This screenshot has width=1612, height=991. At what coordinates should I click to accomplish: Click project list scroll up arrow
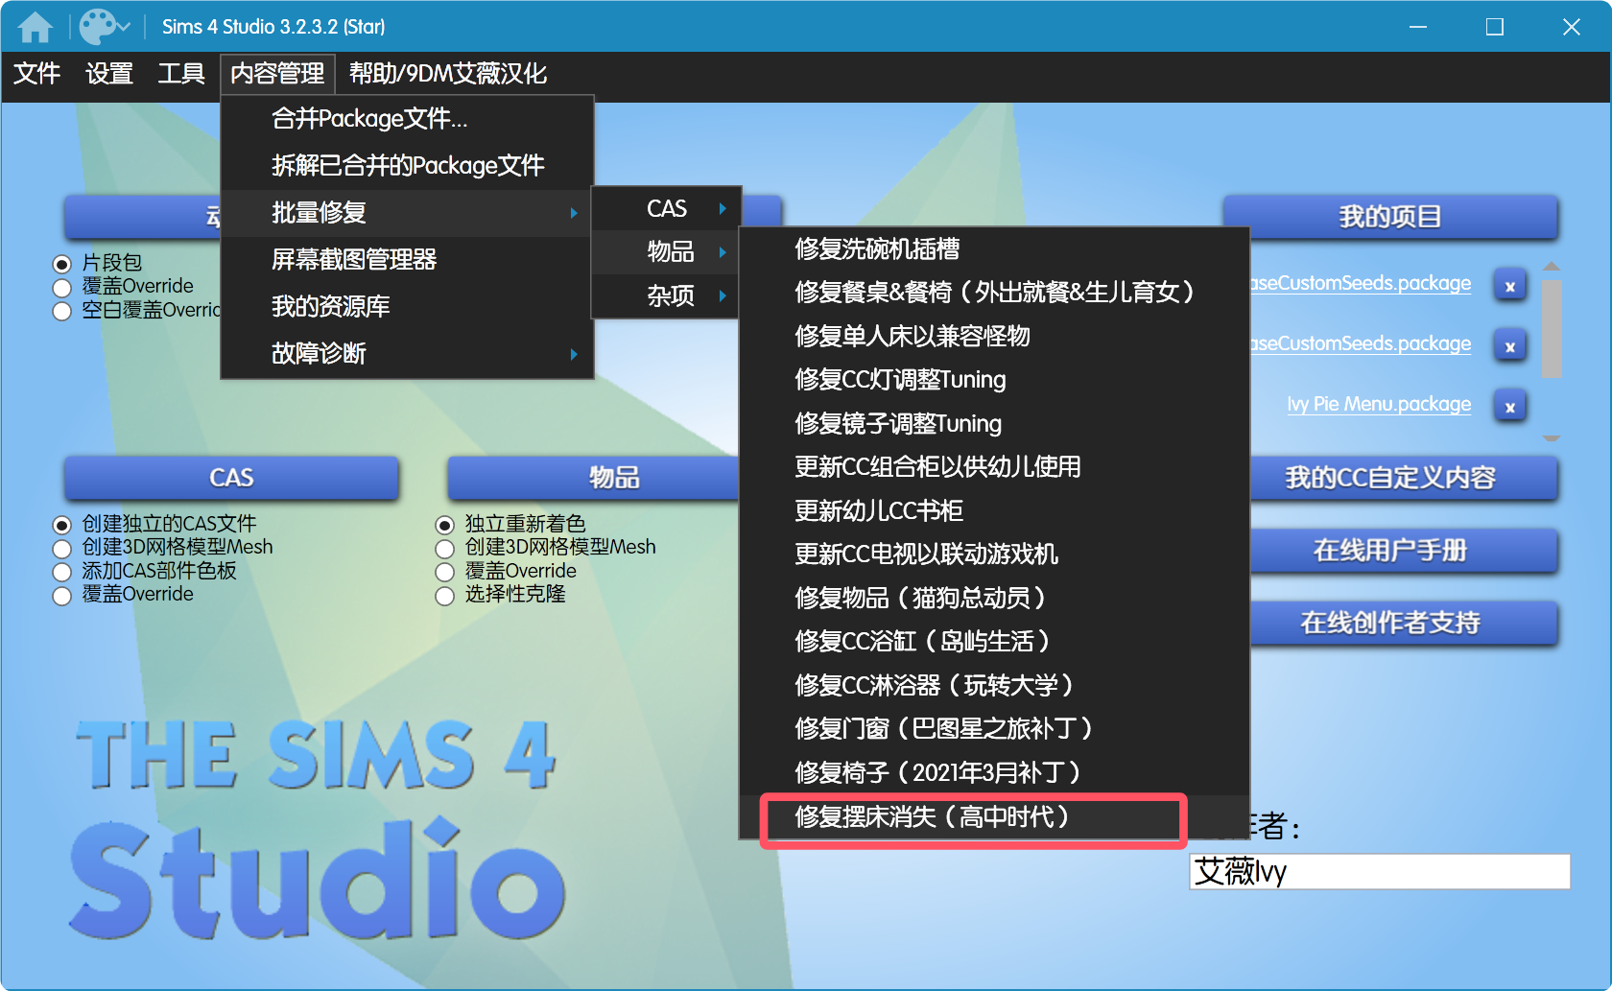pyautogui.click(x=1552, y=267)
